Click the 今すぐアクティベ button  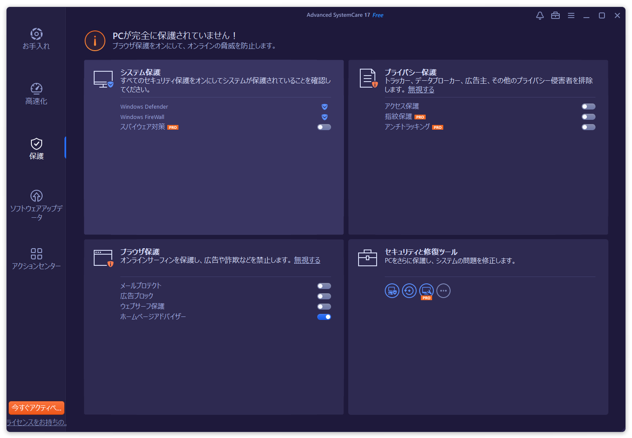pos(36,408)
